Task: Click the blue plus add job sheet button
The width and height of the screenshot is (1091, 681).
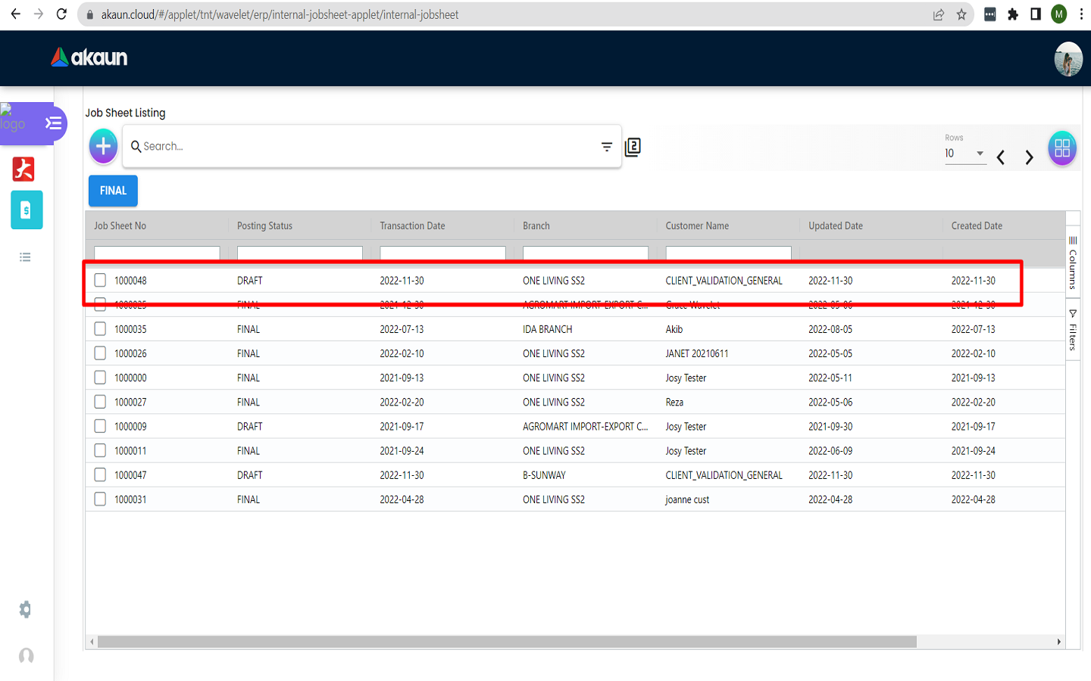Action: (x=104, y=146)
